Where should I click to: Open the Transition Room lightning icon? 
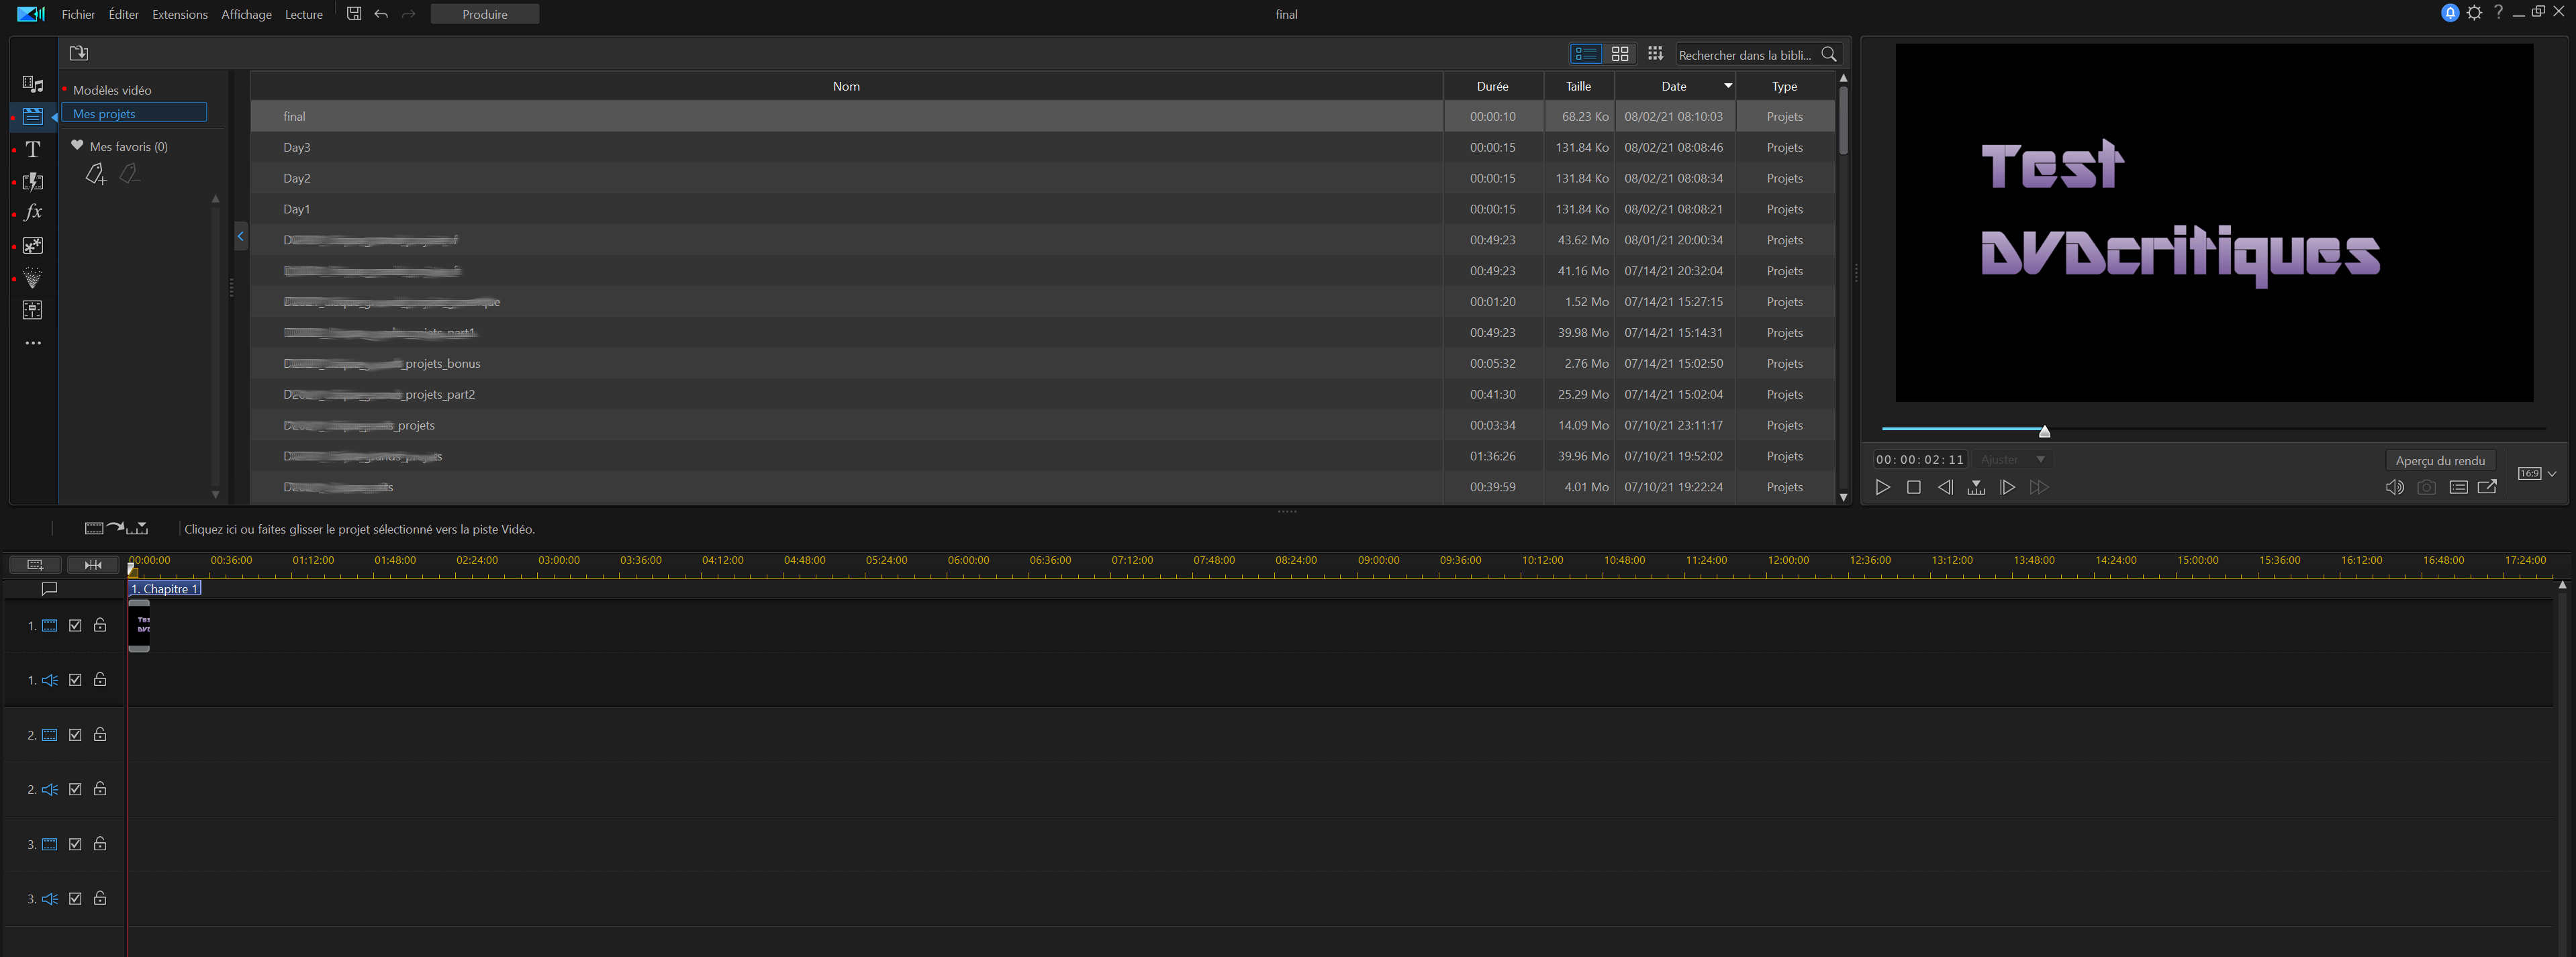[x=33, y=181]
